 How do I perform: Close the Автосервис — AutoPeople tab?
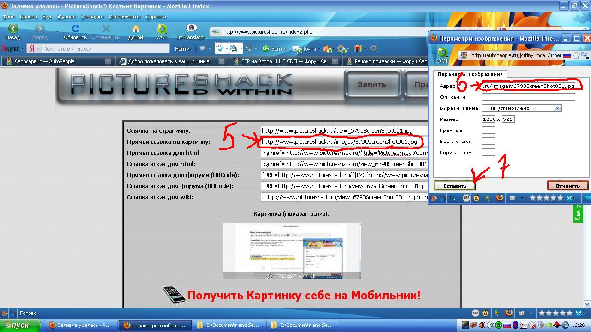pos(108,61)
